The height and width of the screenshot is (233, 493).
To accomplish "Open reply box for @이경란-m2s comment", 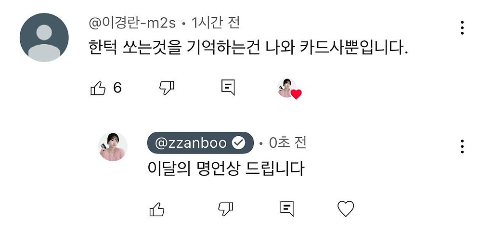I will click(x=228, y=88).
